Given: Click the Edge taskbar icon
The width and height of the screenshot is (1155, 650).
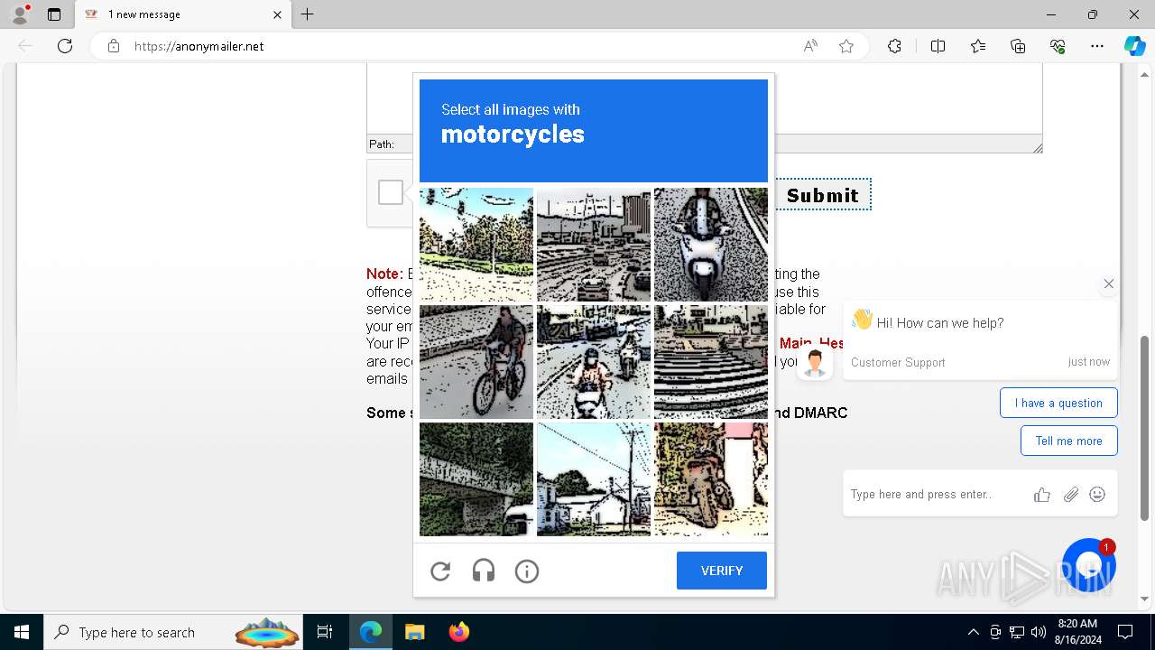Looking at the screenshot, I should [371, 632].
